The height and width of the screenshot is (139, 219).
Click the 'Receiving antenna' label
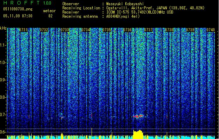[80, 16]
